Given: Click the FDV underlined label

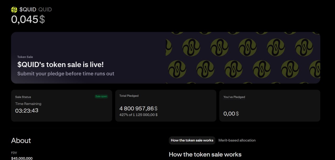Looking at the screenshot, I should pos(14,153).
